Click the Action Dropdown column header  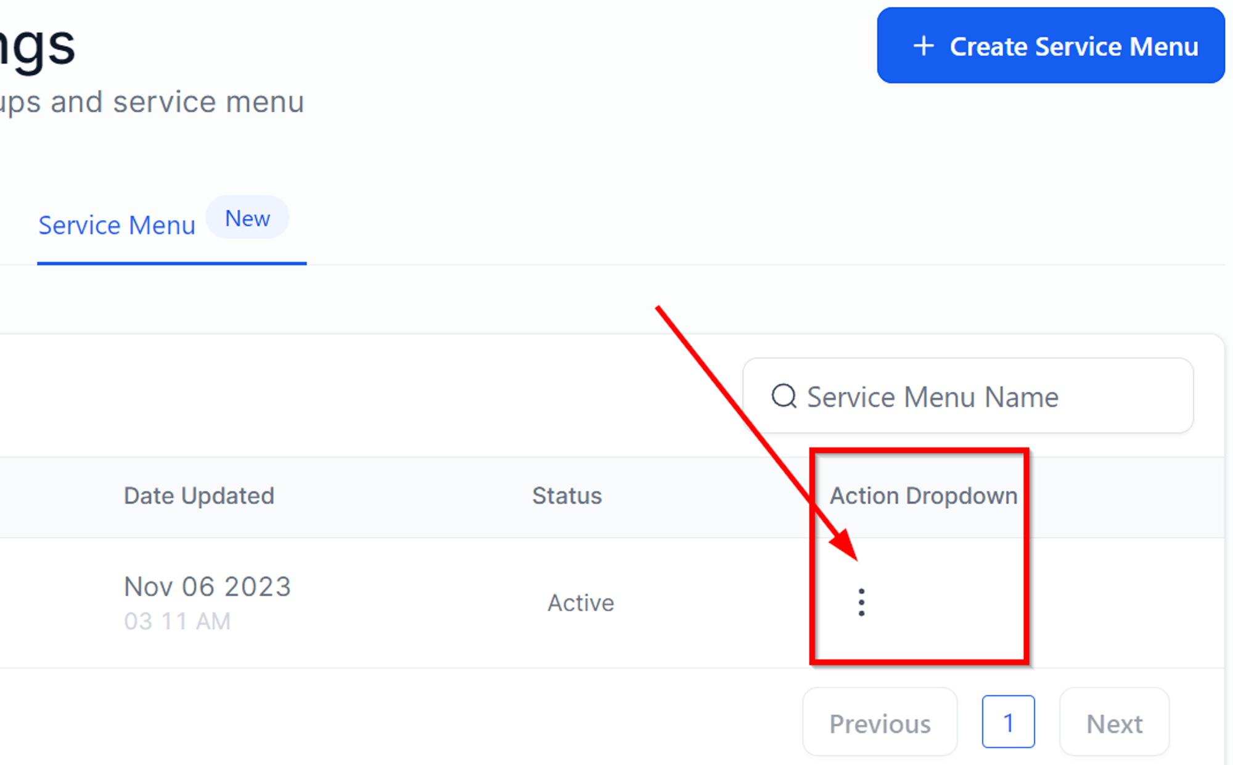point(923,496)
